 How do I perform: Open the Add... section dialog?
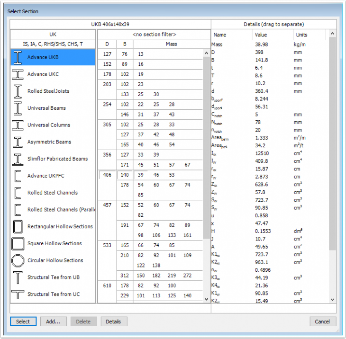point(53,321)
